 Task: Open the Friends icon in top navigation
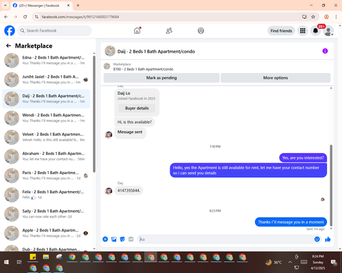169,31
